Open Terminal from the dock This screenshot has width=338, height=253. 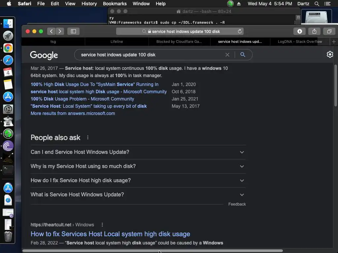click(x=8, y=170)
